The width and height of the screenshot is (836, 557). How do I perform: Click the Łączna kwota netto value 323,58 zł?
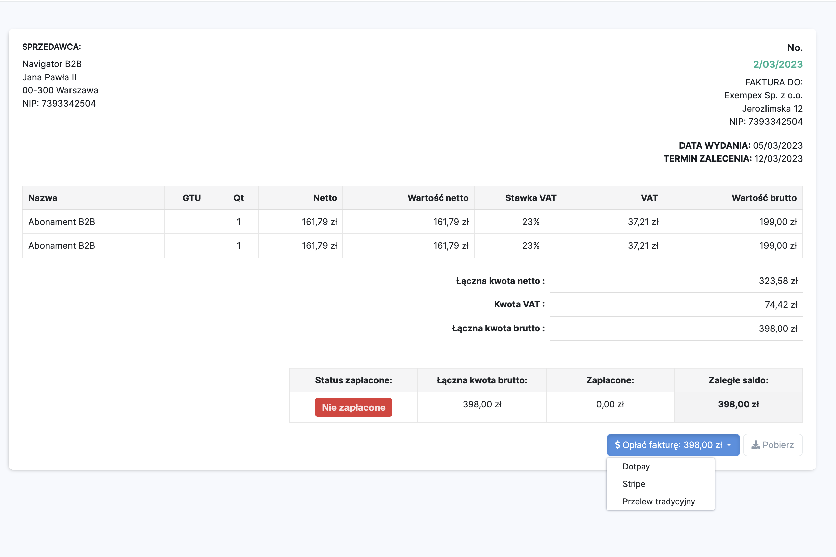click(778, 281)
